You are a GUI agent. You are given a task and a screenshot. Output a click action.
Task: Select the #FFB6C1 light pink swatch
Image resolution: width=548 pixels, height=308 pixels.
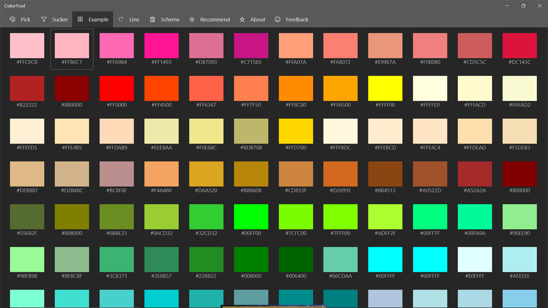[x=72, y=46]
